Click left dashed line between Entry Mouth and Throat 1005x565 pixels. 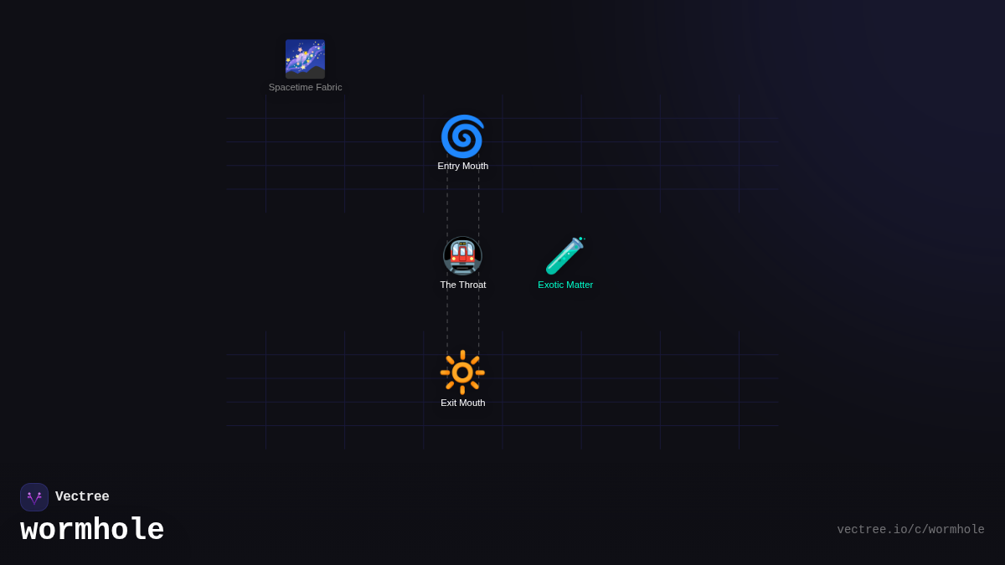447,205
